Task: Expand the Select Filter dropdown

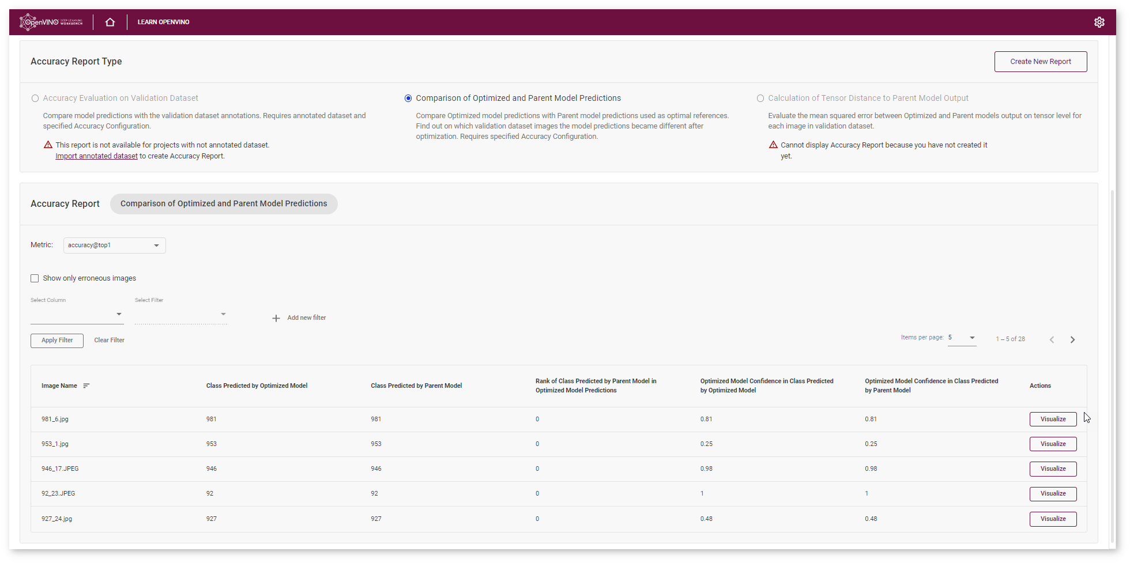Action: [180, 315]
